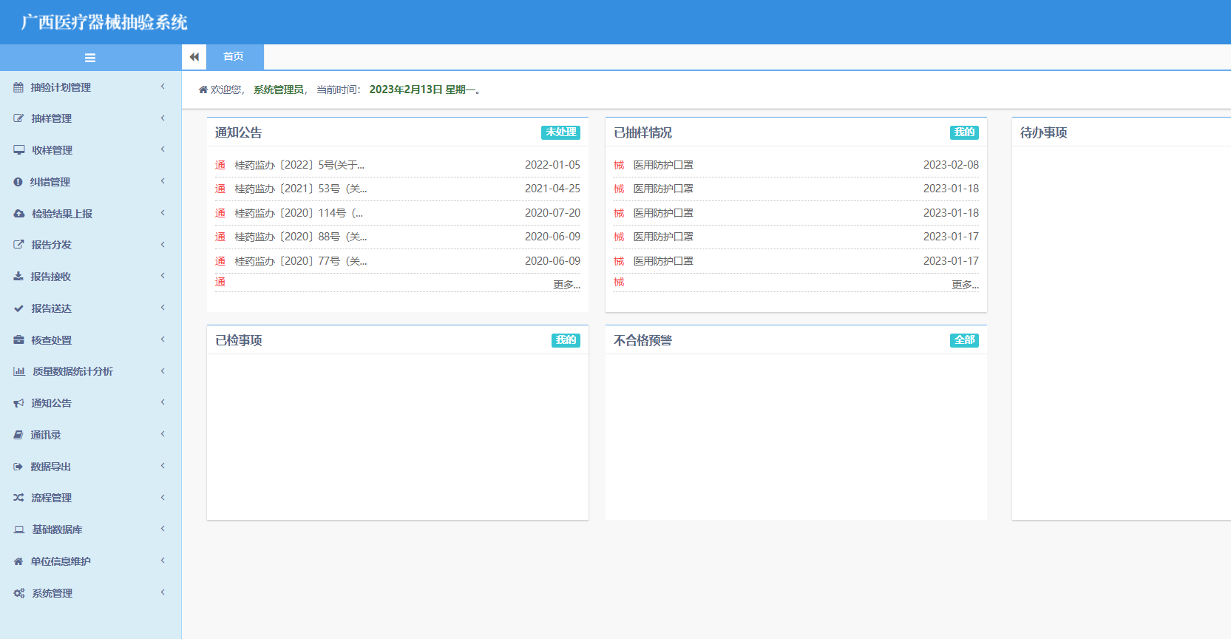Image resolution: width=1231 pixels, height=639 pixels.
Task: Click the double-arrow tabs back icon
Action: [x=194, y=57]
